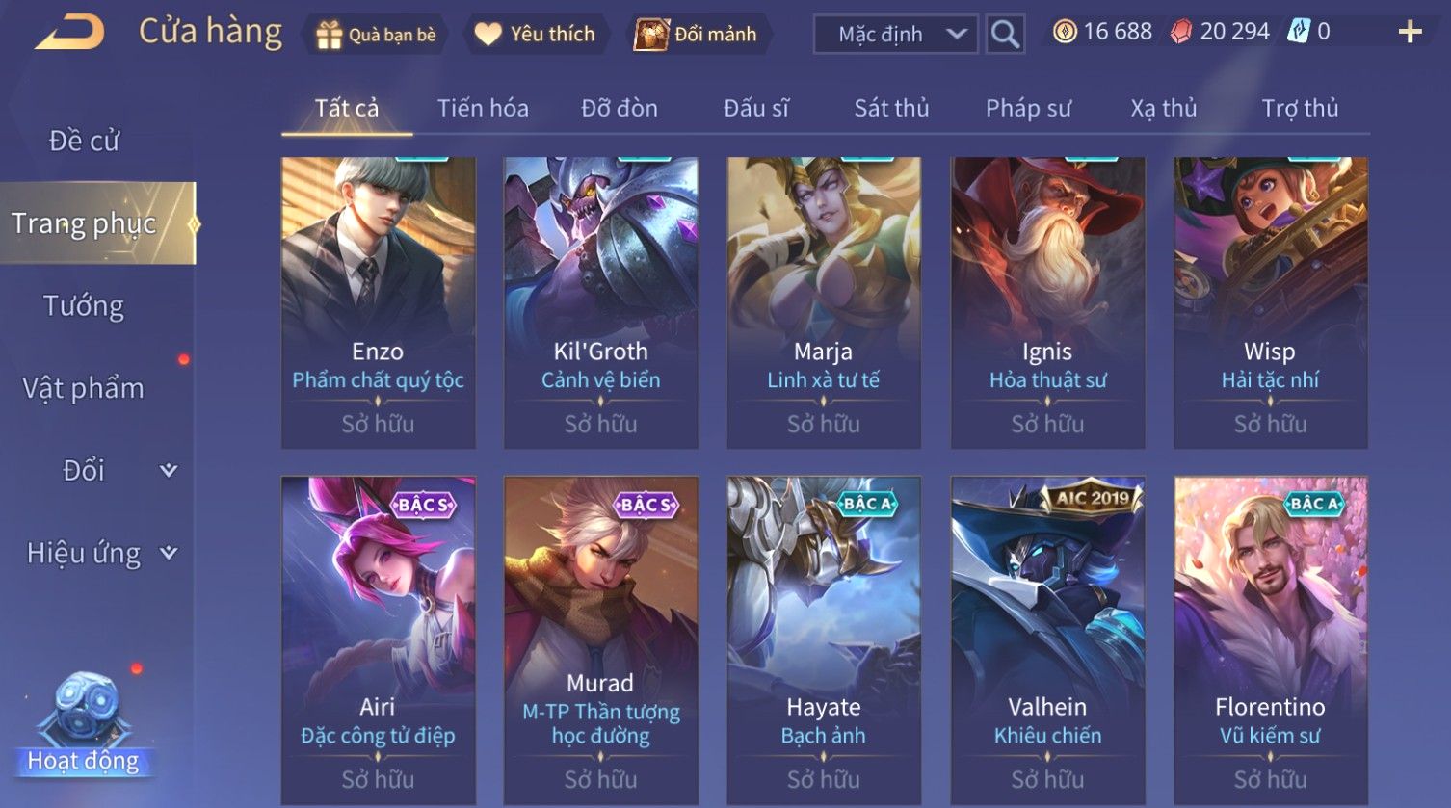Select the Valhein Khiêu chiến skin card
The height and width of the screenshot is (808, 1451).
1047,640
